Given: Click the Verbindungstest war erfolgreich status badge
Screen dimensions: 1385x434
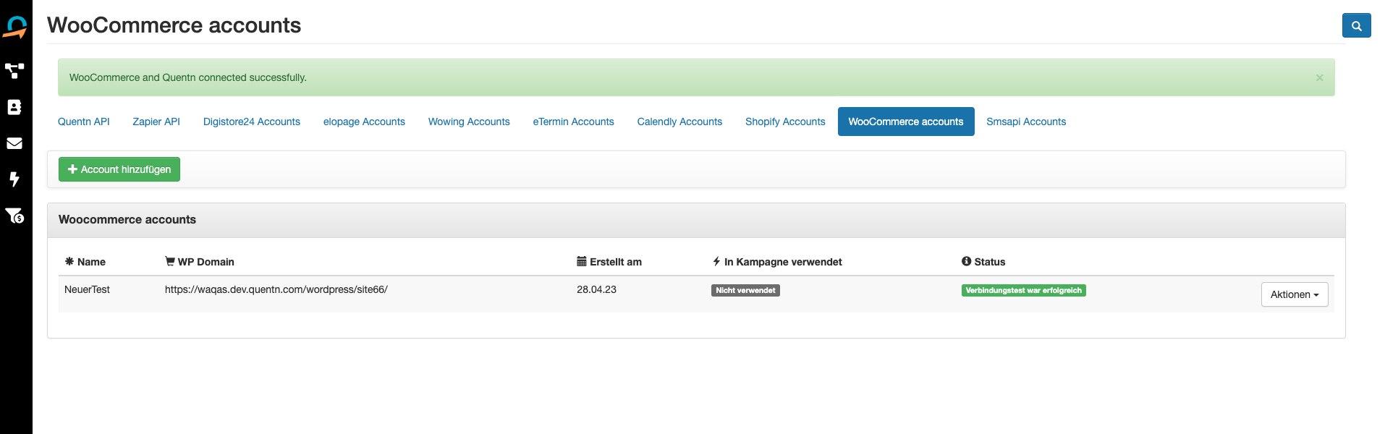Looking at the screenshot, I should tap(1024, 291).
